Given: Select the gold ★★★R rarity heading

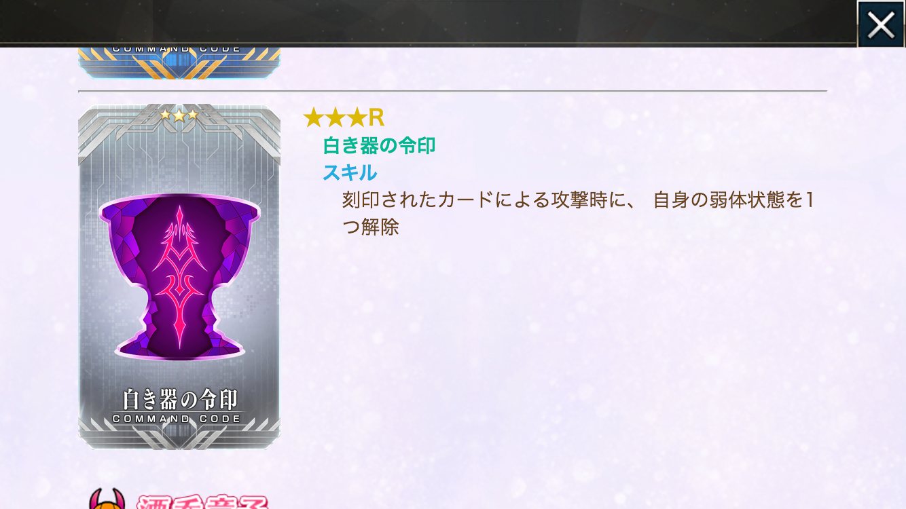Looking at the screenshot, I should [344, 118].
